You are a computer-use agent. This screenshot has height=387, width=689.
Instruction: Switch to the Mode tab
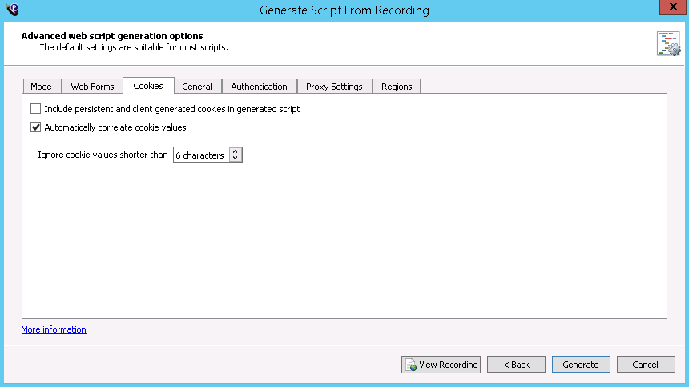pyautogui.click(x=41, y=87)
